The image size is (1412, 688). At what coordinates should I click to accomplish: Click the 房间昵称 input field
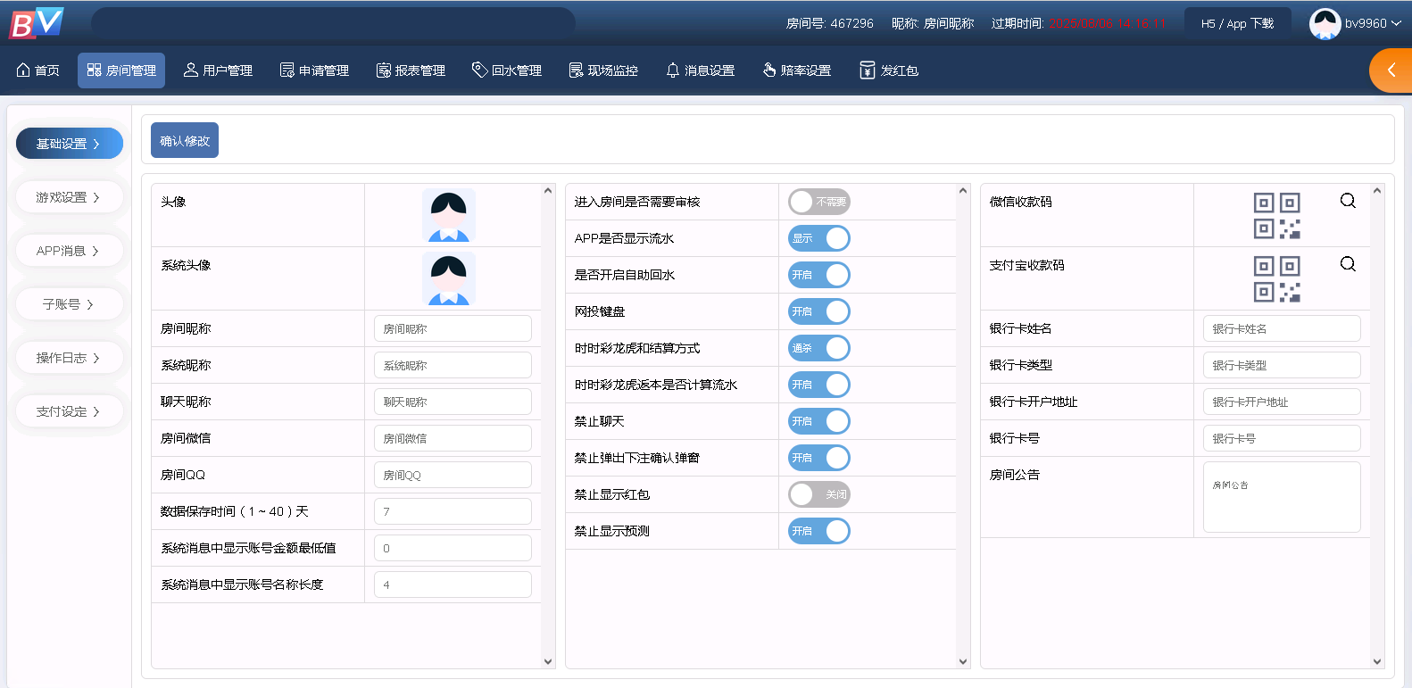(x=453, y=328)
